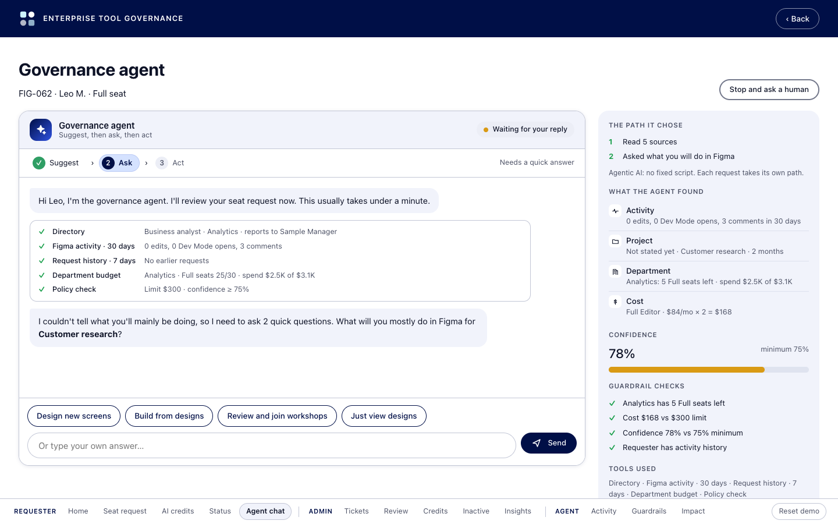Click the Project folder icon in findings

[615, 241]
